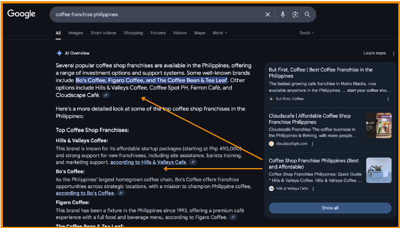This screenshot has height=228, width=400.
Task: Open three-dot menu beside Hills & Valleys Cafe source
Action: point(313,189)
